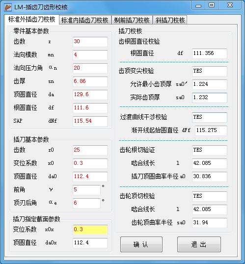245x264 pixels.
Task: Click the 退出 button
Action: (199, 244)
